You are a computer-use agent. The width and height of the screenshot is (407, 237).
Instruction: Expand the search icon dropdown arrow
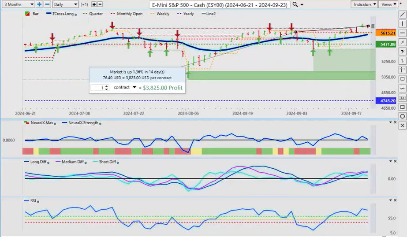tap(302, 5)
